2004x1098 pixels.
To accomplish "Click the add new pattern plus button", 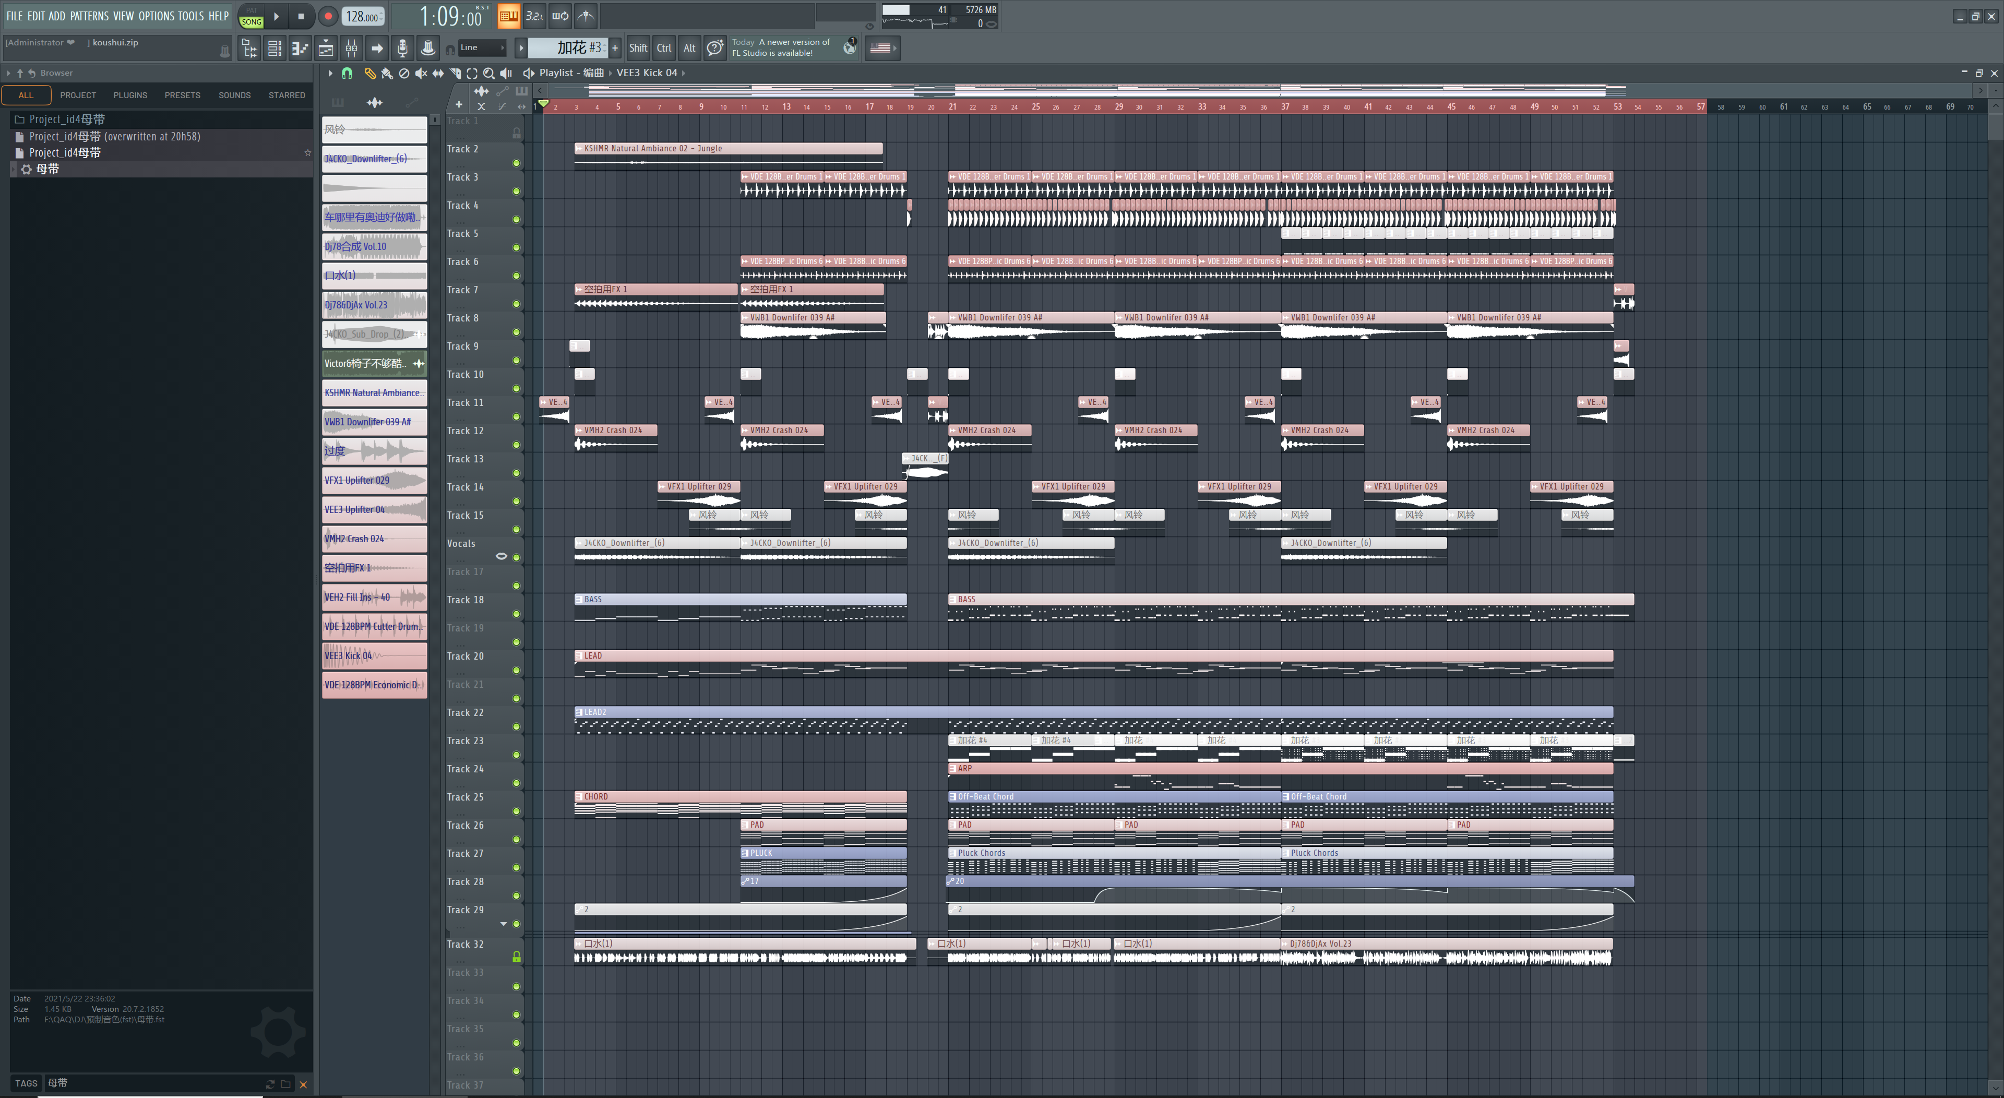I will click(615, 48).
